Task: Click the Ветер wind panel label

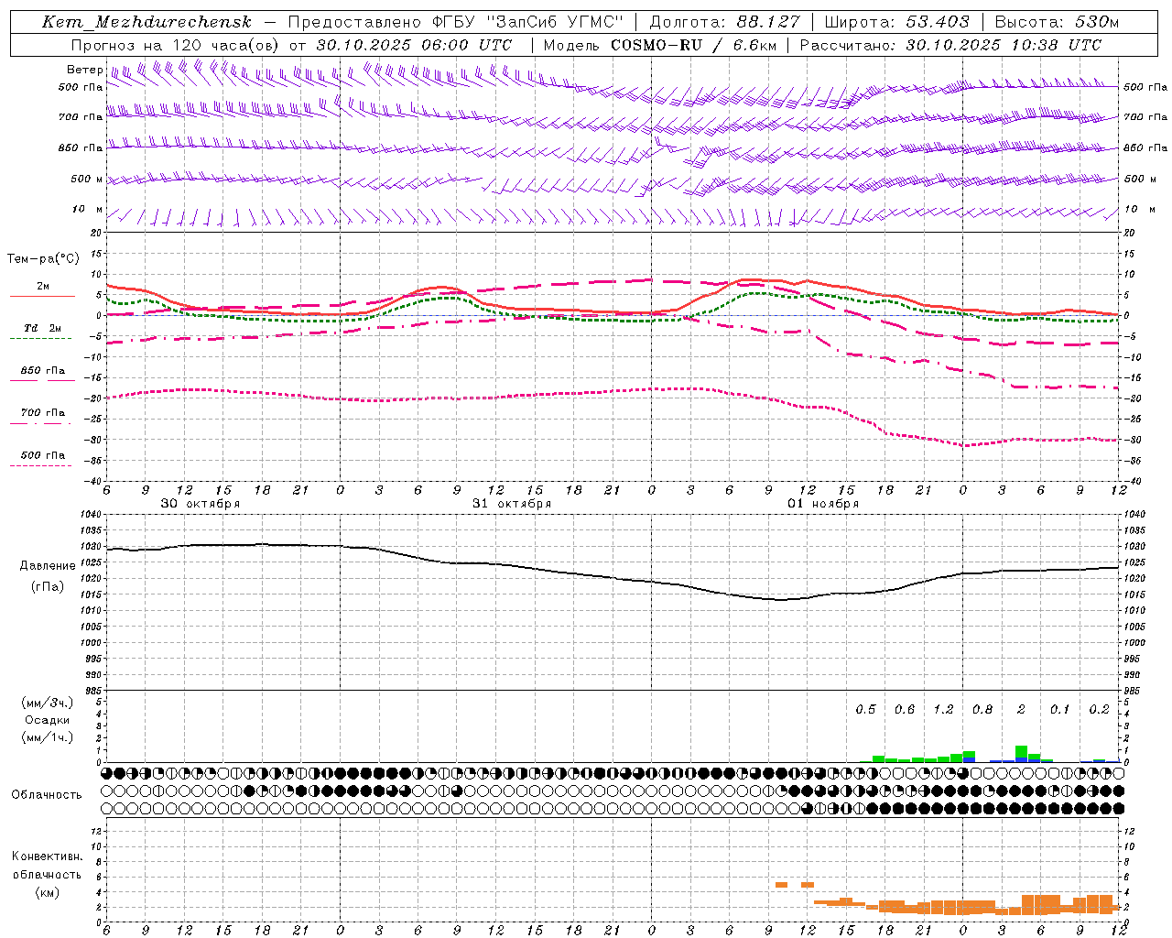Action: pyautogui.click(x=84, y=70)
